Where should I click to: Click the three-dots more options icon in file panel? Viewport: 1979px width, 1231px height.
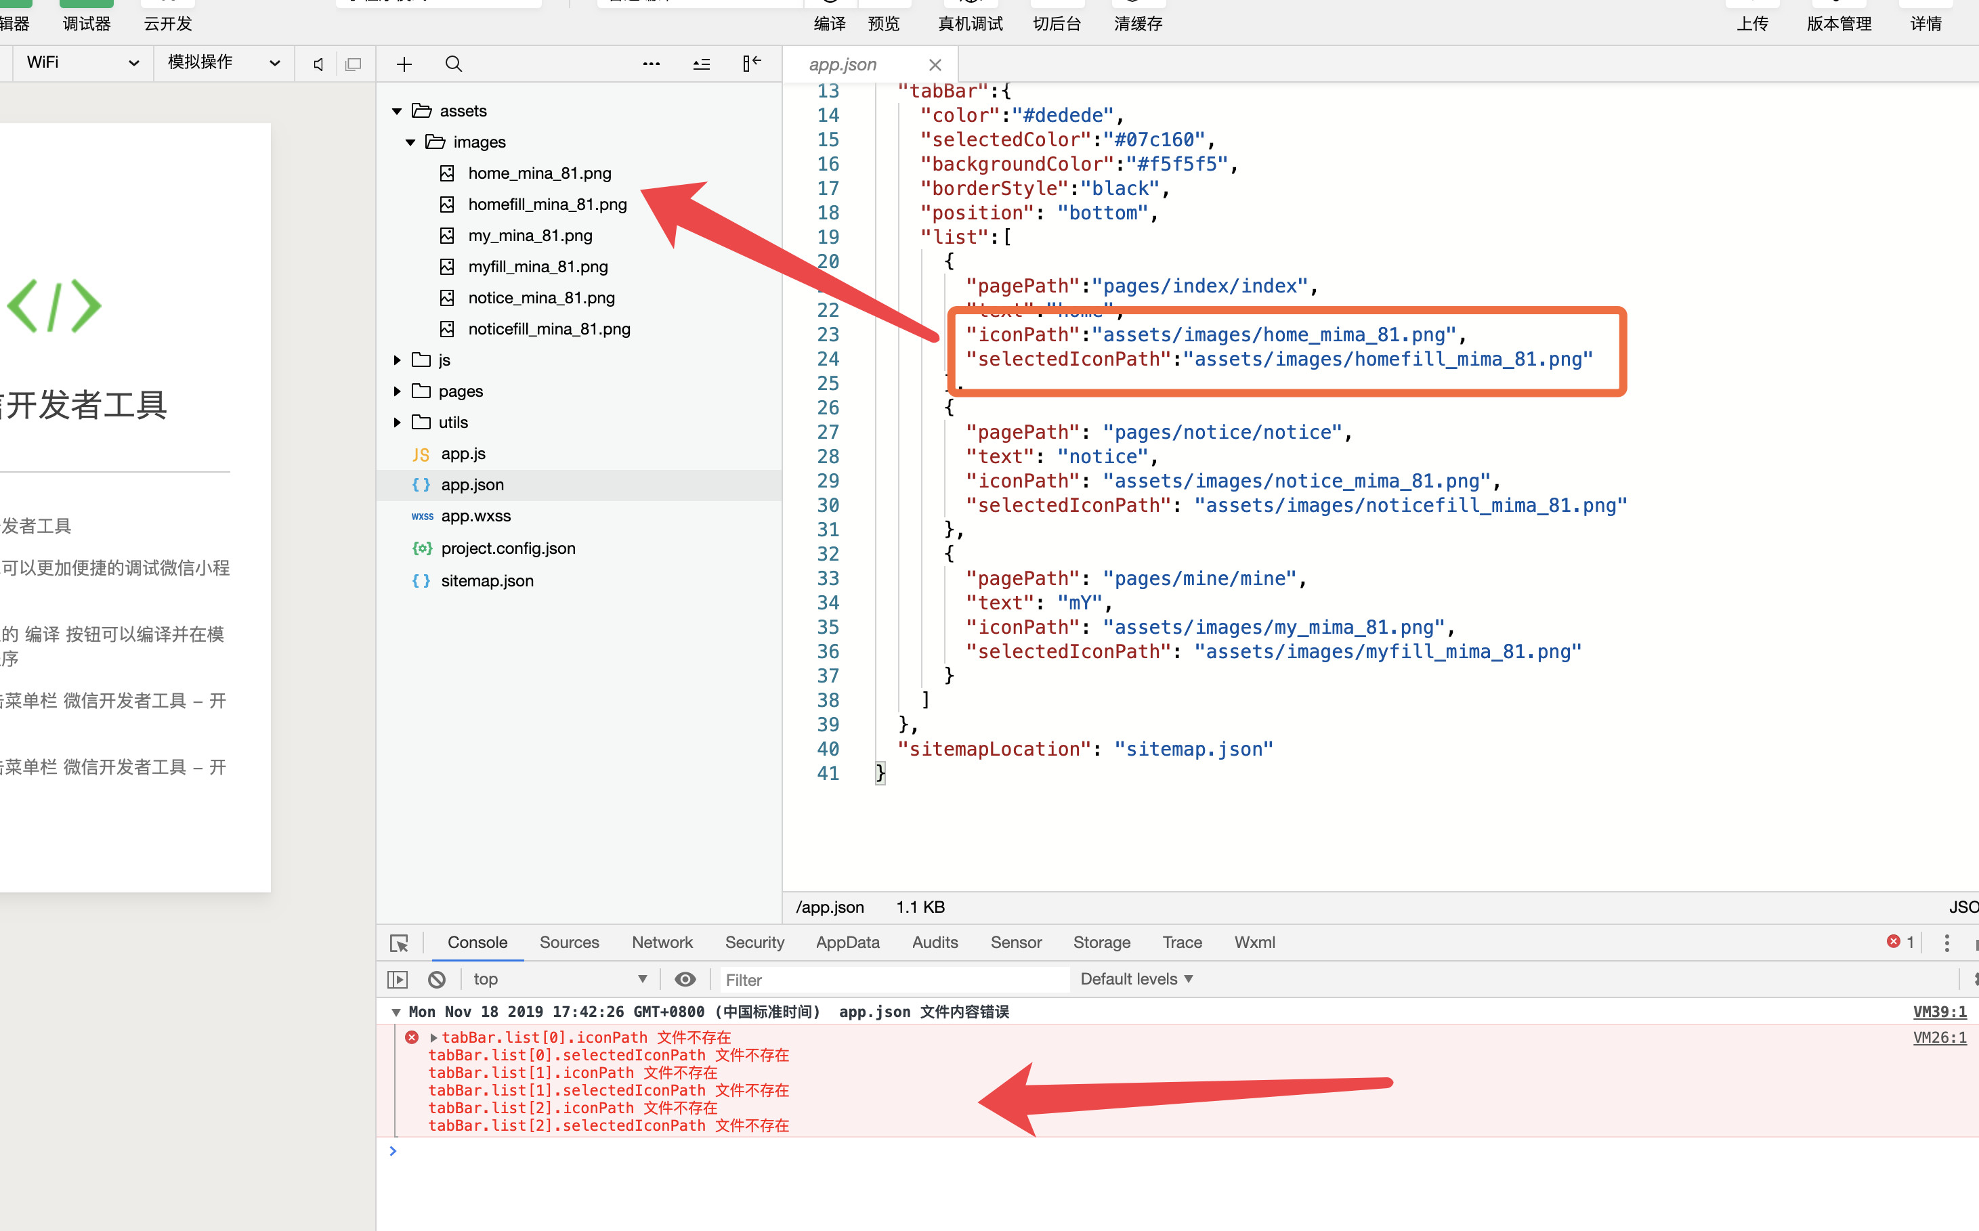click(x=651, y=64)
